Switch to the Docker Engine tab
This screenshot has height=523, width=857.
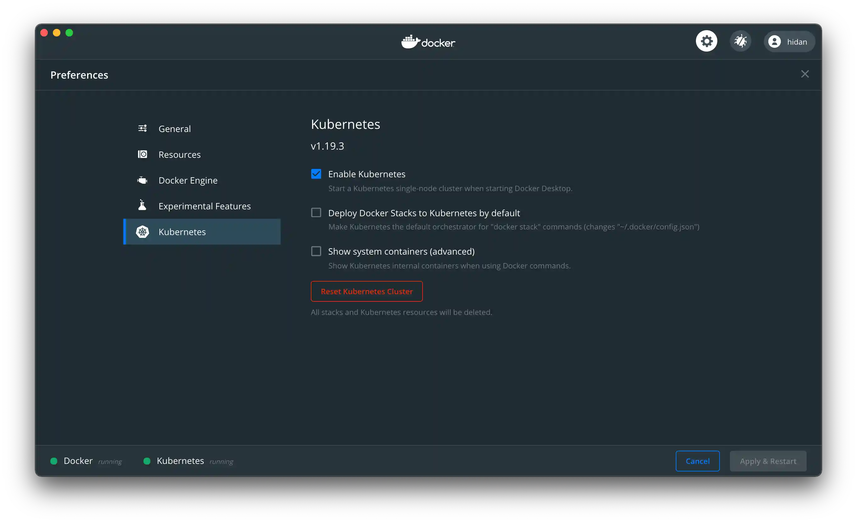[188, 180]
